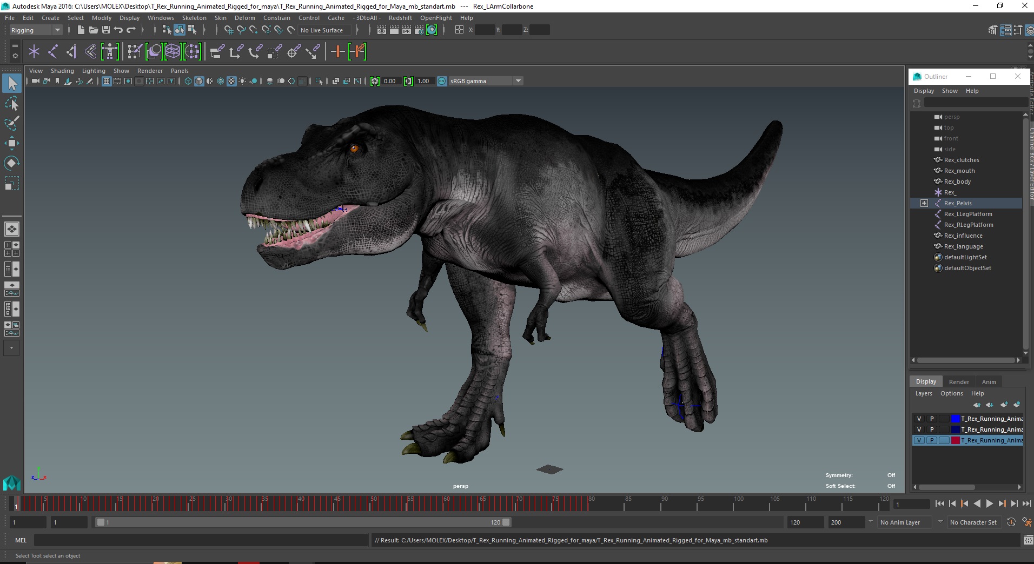
Task: Select the arrow Select Tool in toolbox
Action: pyautogui.click(x=12, y=83)
